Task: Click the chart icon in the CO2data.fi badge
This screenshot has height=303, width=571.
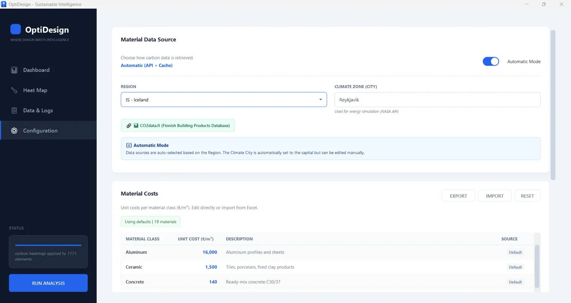Action: [136, 125]
